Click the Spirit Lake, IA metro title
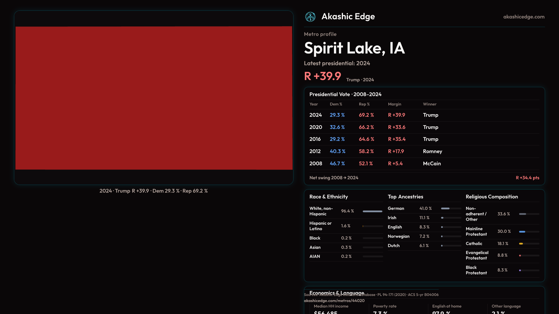The image size is (559, 314). [x=354, y=48]
